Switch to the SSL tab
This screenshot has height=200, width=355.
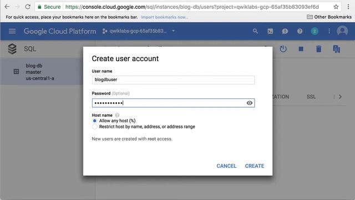(x=311, y=97)
